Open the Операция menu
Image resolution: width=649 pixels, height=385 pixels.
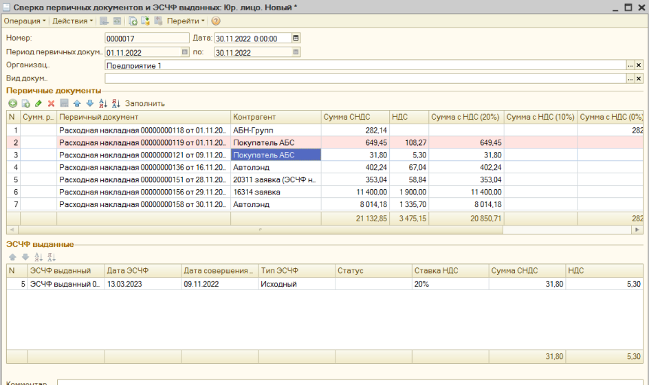pyautogui.click(x=25, y=21)
